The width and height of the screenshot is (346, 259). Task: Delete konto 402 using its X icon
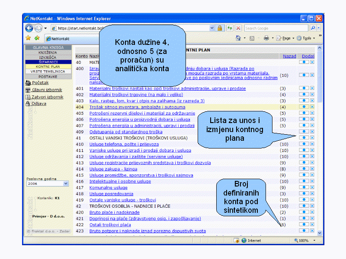pos(312,94)
